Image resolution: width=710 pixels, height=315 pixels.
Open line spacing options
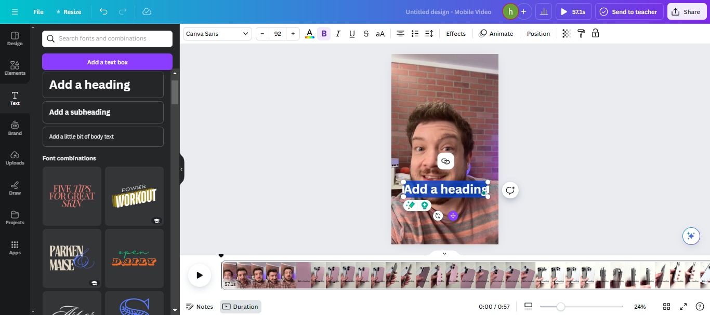pos(429,34)
